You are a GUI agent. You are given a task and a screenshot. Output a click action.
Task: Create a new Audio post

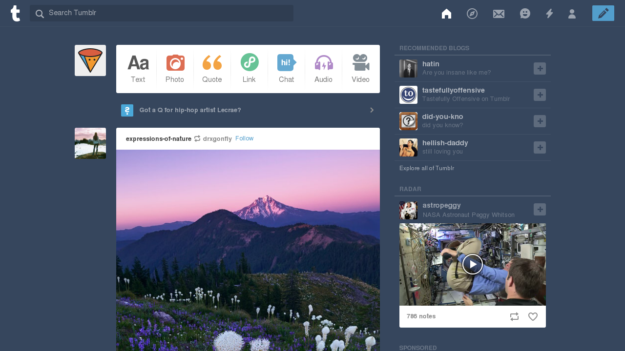point(323,69)
